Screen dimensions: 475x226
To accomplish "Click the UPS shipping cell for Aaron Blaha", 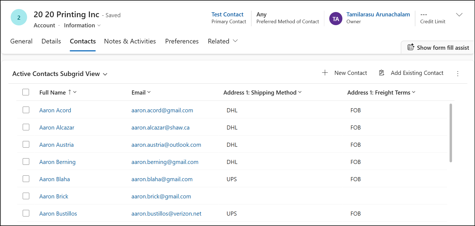I will click(232, 179).
